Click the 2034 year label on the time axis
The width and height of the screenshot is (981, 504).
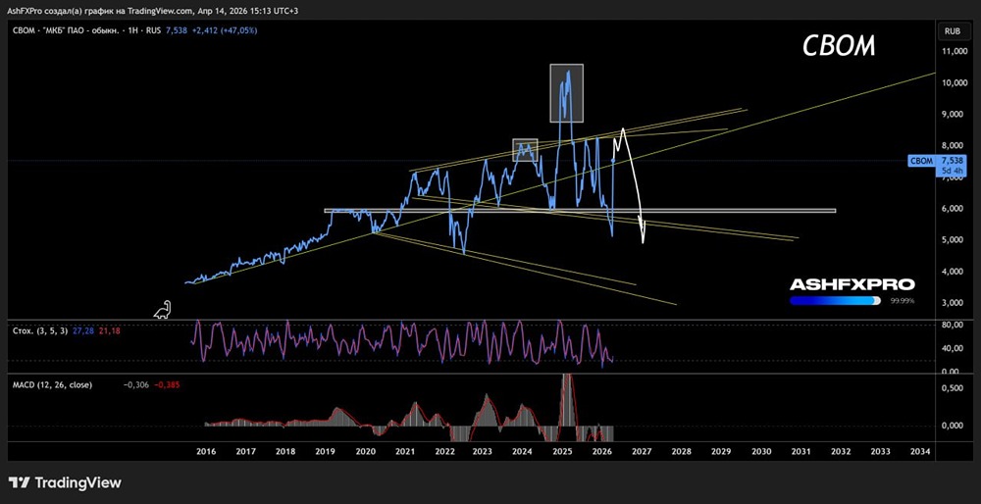click(x=920, y=451)
